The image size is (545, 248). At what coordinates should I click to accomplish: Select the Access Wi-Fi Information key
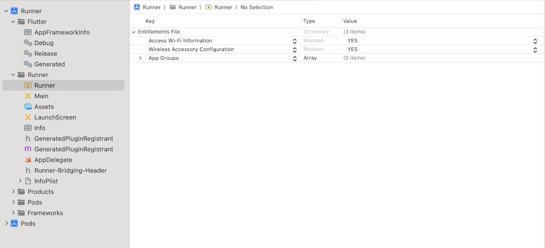click(x=180, y=41)
